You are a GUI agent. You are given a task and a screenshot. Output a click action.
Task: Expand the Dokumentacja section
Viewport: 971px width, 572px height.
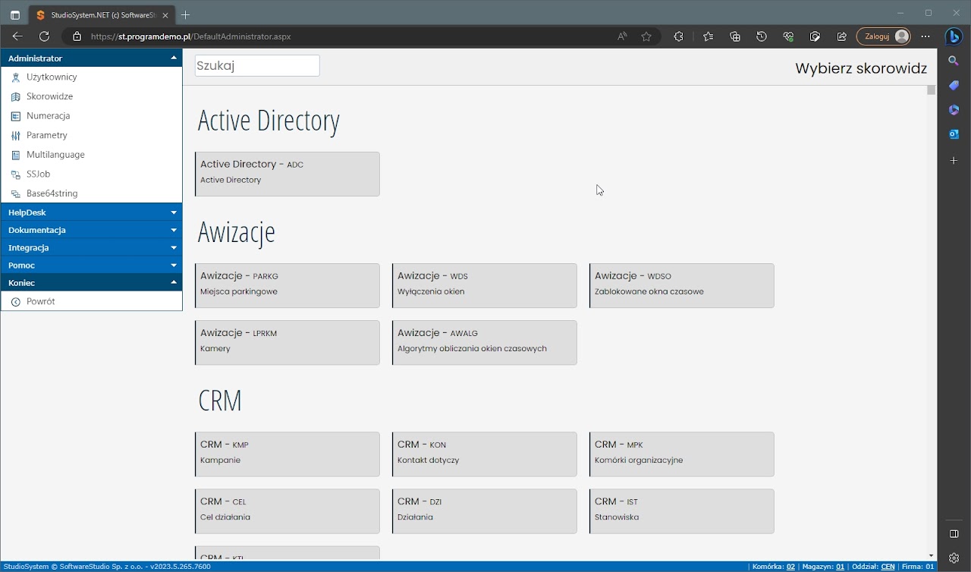coord(91,230)
